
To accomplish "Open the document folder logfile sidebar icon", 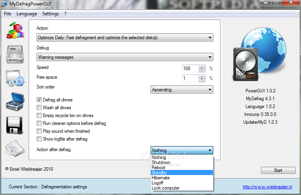I will (x=15, y=148).
